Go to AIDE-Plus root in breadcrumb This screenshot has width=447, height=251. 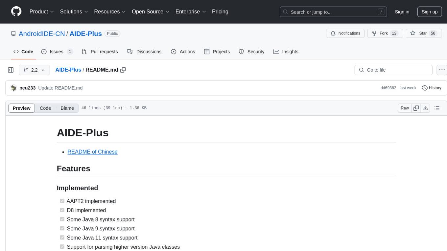click(68, 70)
